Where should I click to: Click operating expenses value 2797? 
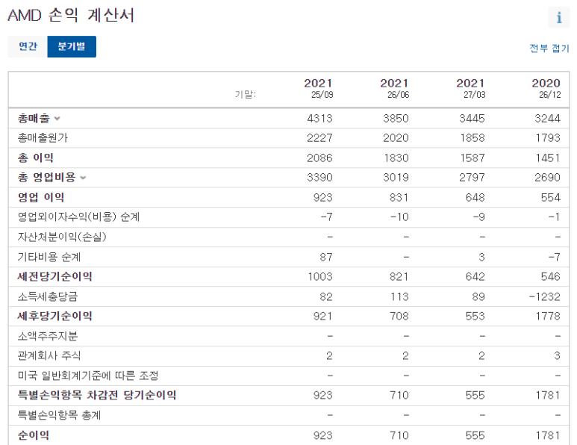(x=472, y=178)
